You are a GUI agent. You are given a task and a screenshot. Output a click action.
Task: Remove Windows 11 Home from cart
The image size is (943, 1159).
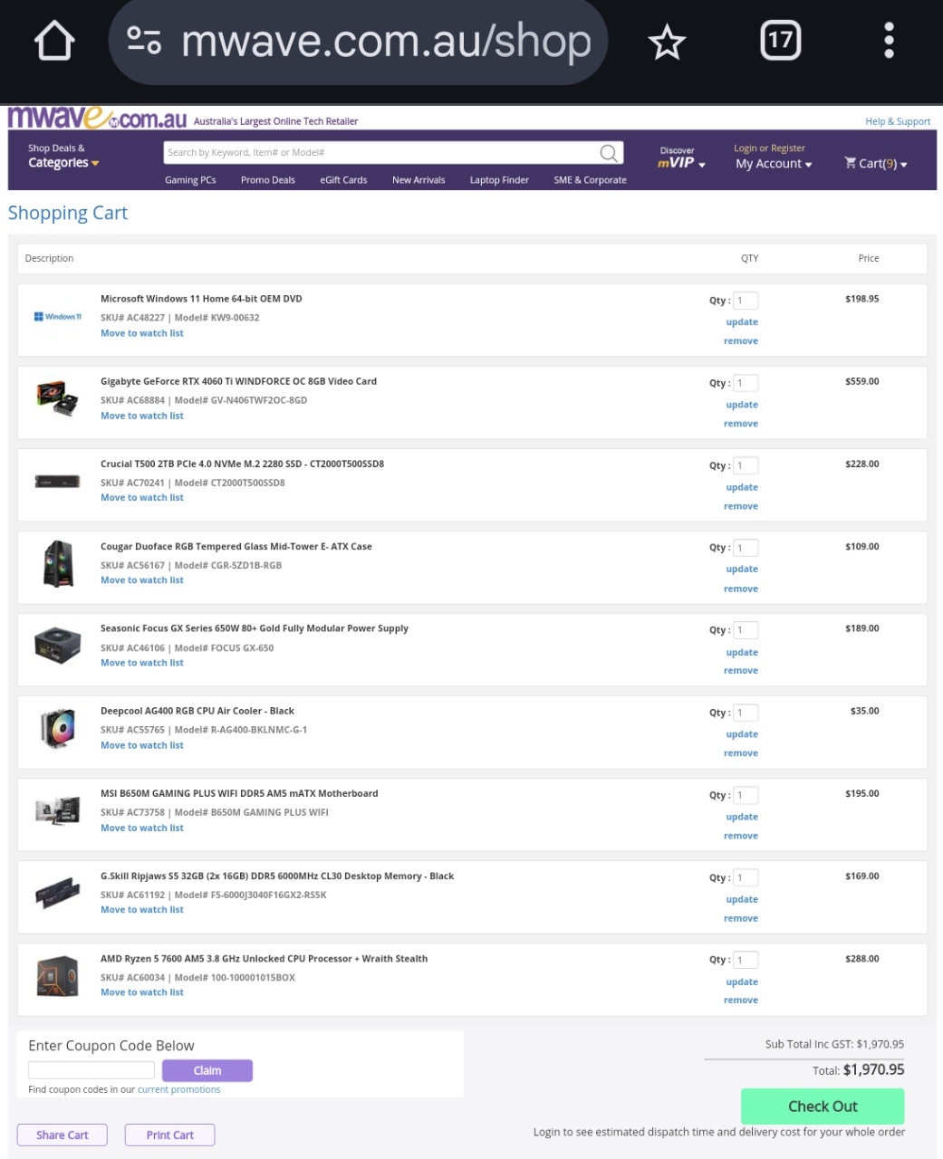pyautogui.click(x=741, y=341)
